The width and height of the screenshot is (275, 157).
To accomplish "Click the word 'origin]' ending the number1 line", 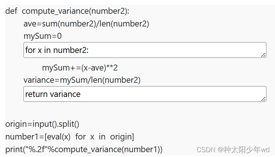I will tap(122, 137).
